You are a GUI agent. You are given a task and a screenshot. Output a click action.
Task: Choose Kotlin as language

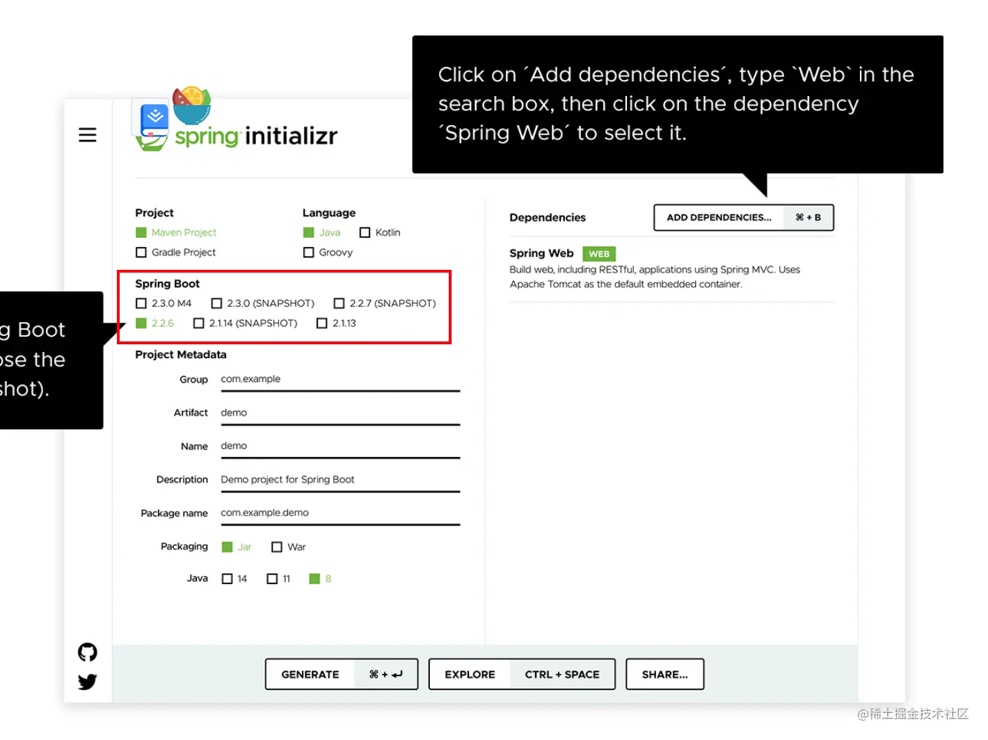point(380,232)
